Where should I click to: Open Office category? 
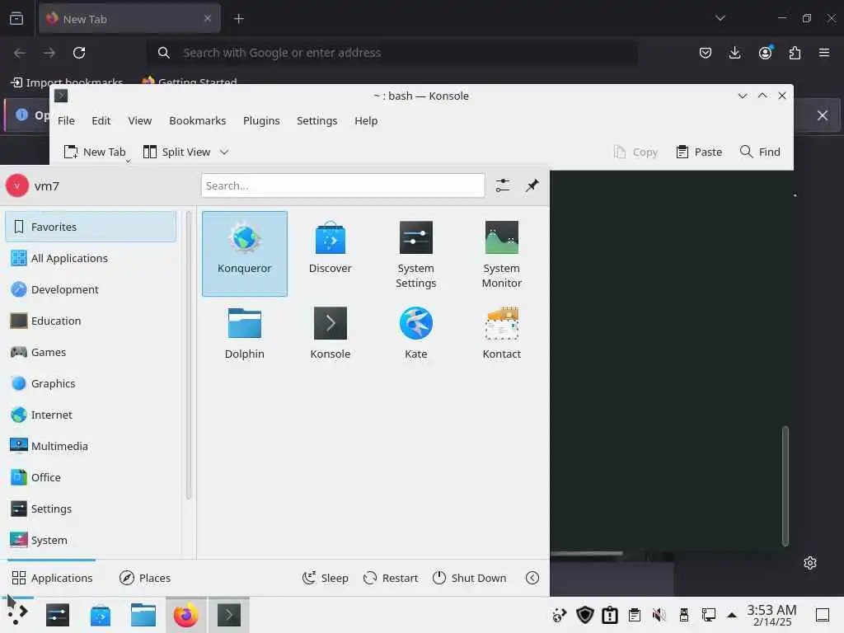[x=91, y=477]
